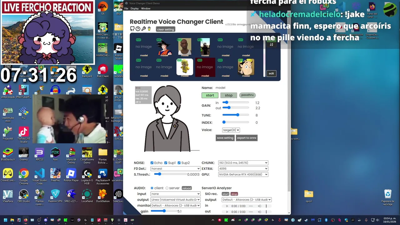Screen dimensions: 400x225
Task: Open the audio input device dropdown
Action: [175, 194]
